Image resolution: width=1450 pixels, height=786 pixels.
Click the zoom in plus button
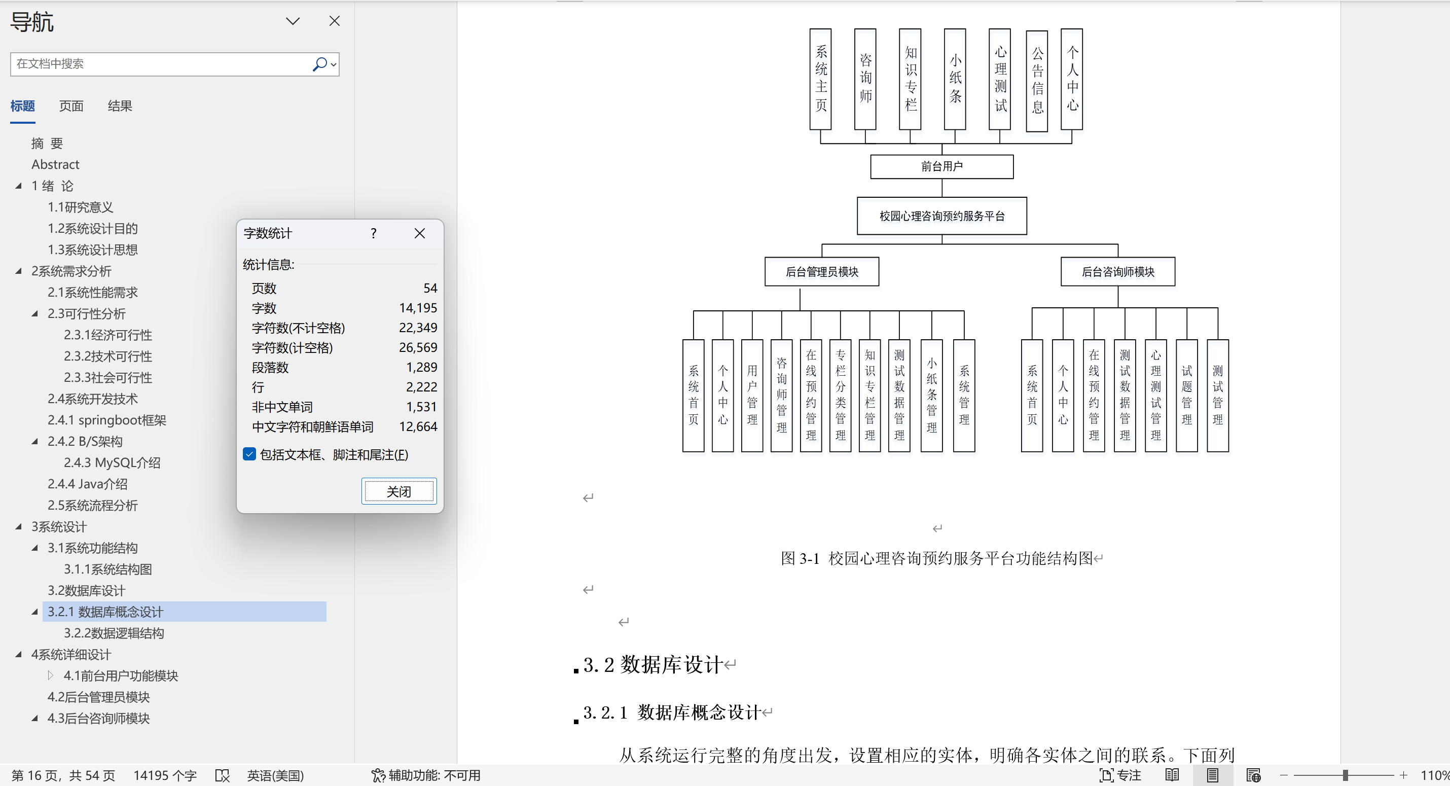pos(1404,775)
